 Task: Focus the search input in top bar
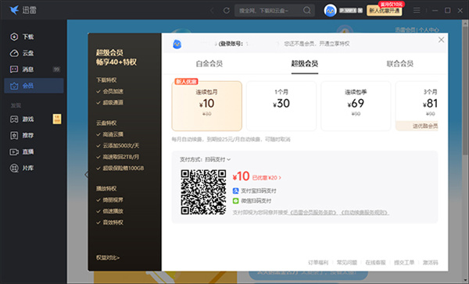point(269,10)
